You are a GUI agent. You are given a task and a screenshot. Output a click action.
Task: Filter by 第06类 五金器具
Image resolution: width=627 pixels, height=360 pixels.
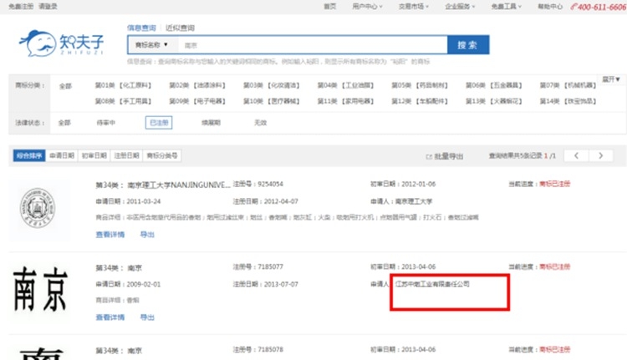click(494, 85)
